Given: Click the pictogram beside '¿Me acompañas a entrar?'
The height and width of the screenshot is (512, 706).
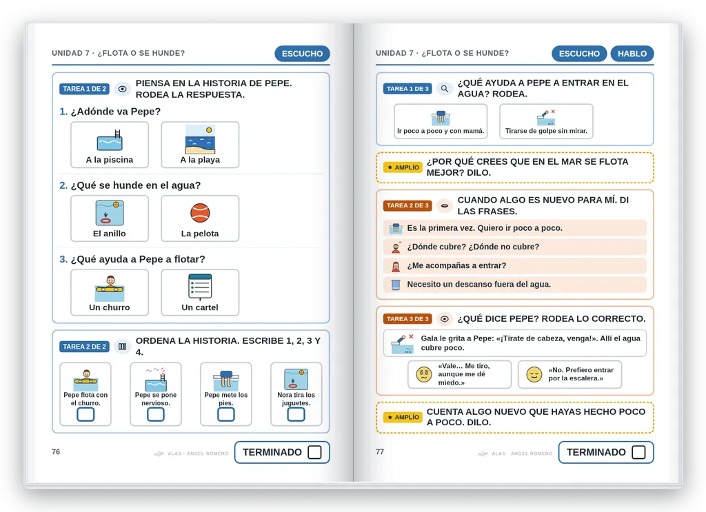Looking at the screenshot, I should (x=395, y=267).
